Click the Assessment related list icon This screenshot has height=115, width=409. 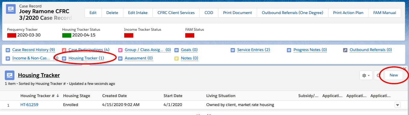tap(120, 58)
